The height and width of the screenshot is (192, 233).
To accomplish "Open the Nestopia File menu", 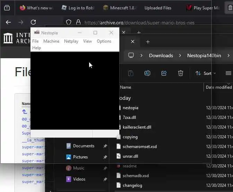I will click(x=35, y=41).
